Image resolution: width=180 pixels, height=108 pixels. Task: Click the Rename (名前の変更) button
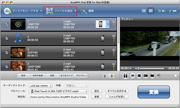[38, 75]
